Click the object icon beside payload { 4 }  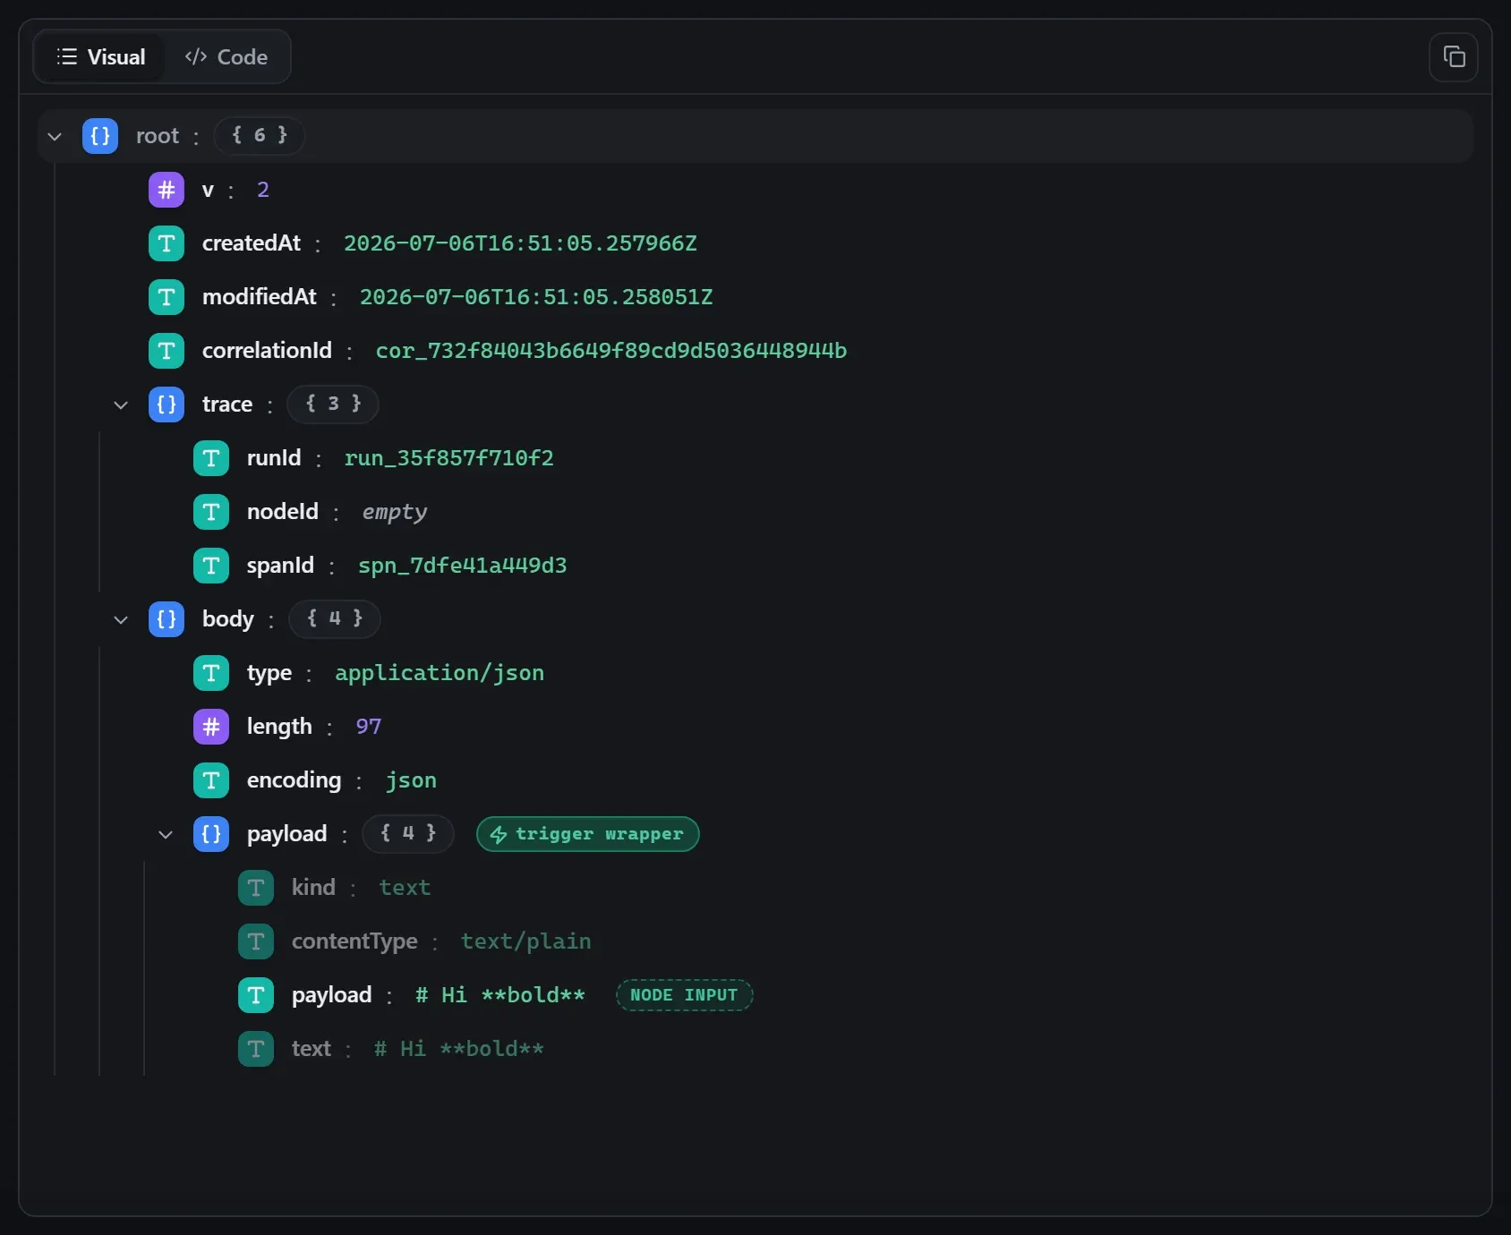click(211, 834)
